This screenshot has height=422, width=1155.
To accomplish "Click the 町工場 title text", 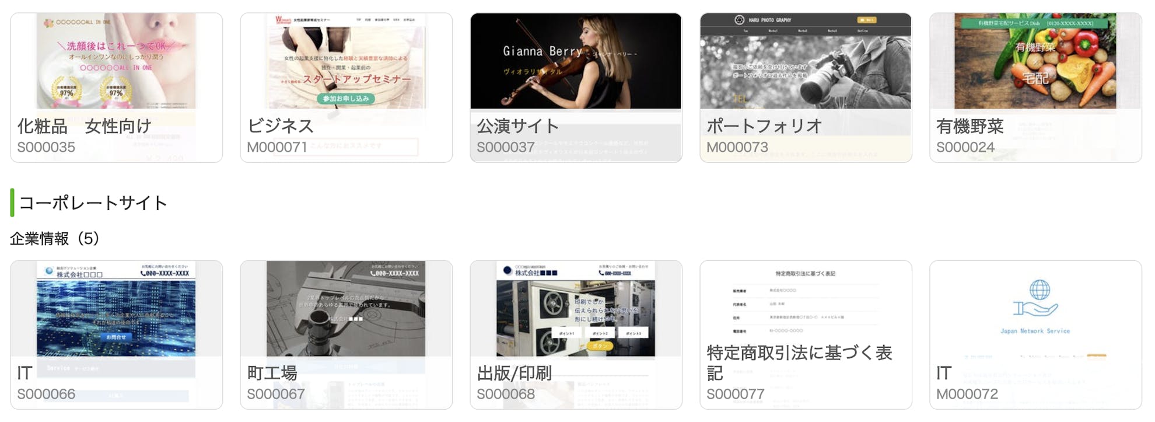I will tap(272, 373).
